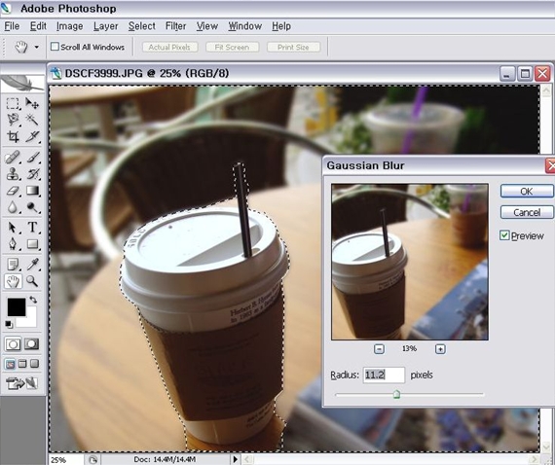This screenshot has height=465, width=555.
Task: Click the Gaussian Blur preview thumbnail
Action: (x=410, y=262)
